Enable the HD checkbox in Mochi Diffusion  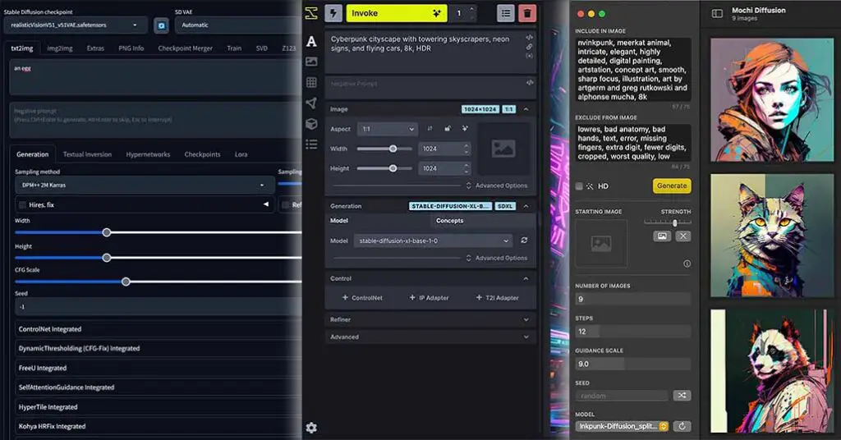579,186
